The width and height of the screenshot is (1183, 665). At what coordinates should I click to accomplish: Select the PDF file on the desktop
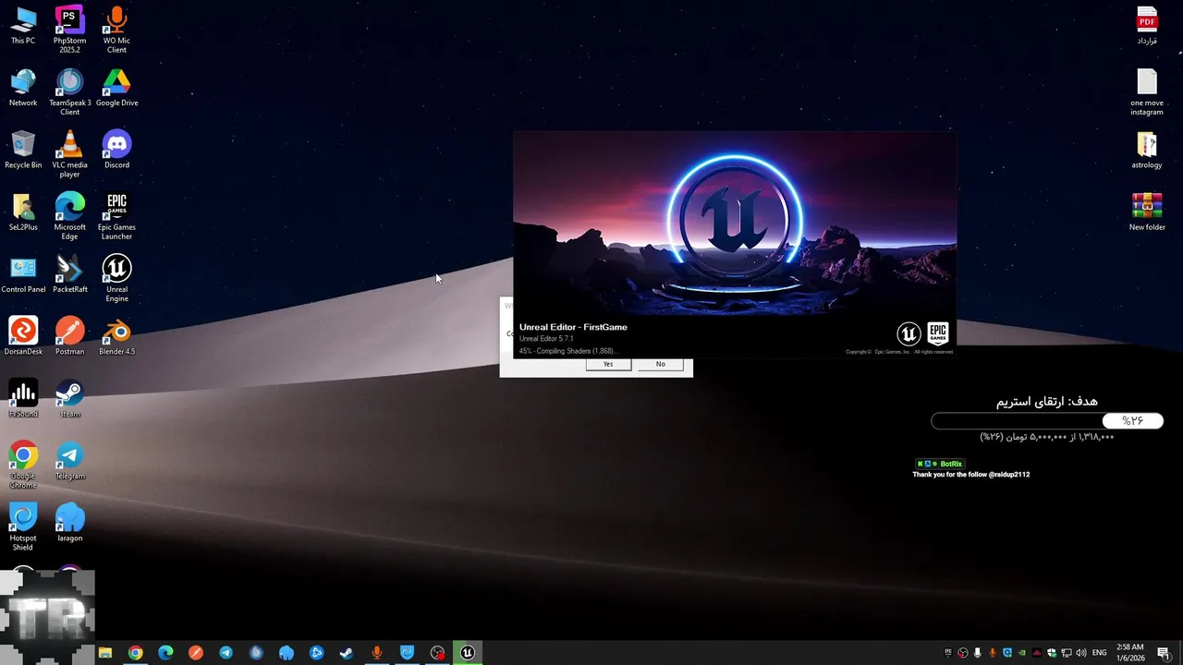[x=1147, y=26]
